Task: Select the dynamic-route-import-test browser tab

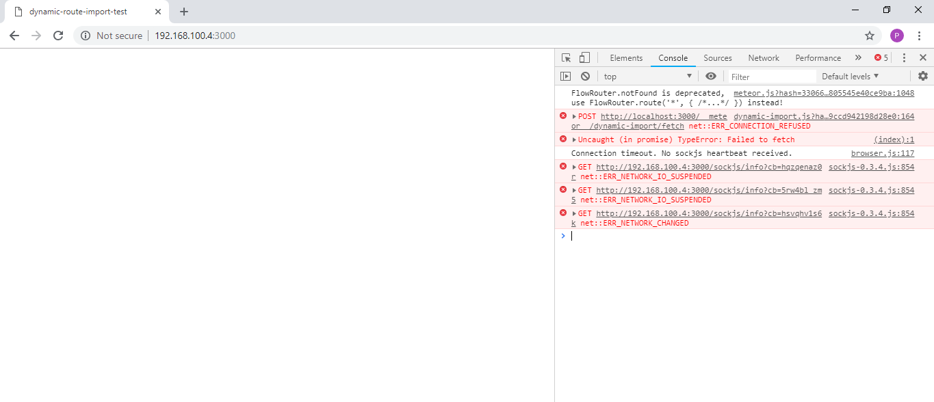Action: (x=87, y=12)
